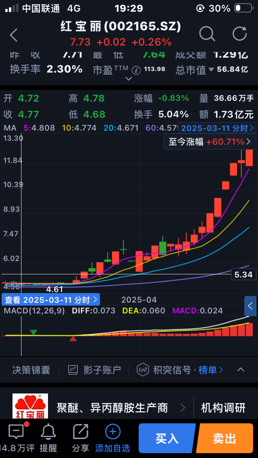Tap the 提醒 bell icon

(x=48, y=431)
